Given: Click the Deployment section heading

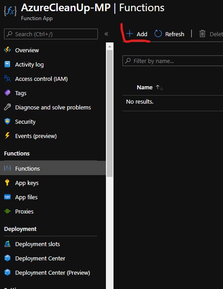Looking at the screenshot, I should pyautogui.click(x=20, y=229).
